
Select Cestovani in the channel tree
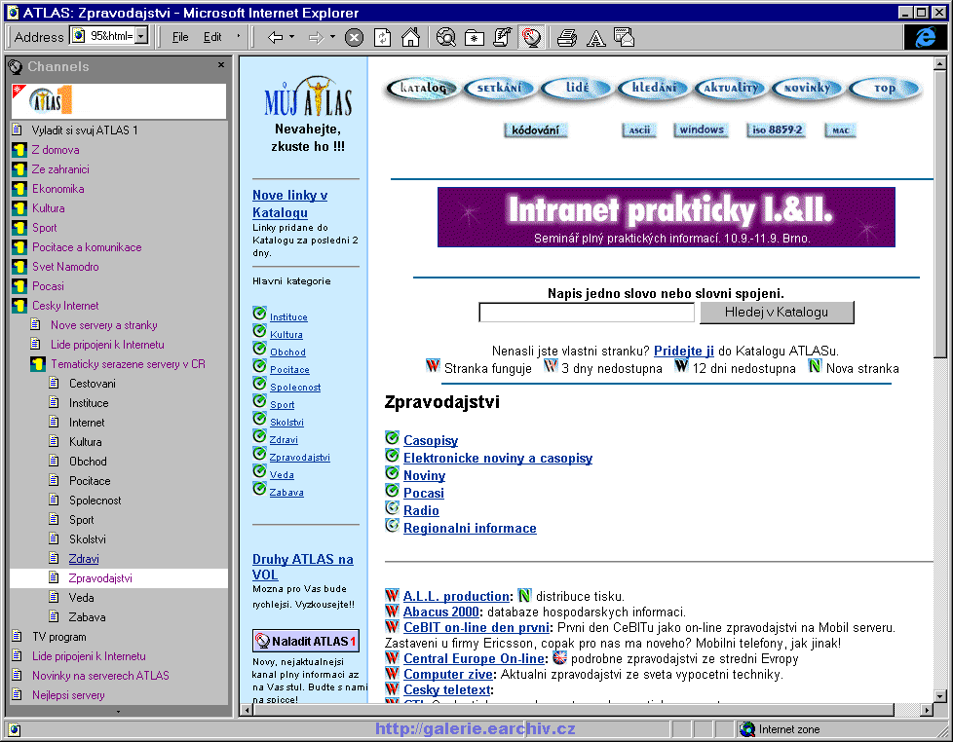click(92, 383)
